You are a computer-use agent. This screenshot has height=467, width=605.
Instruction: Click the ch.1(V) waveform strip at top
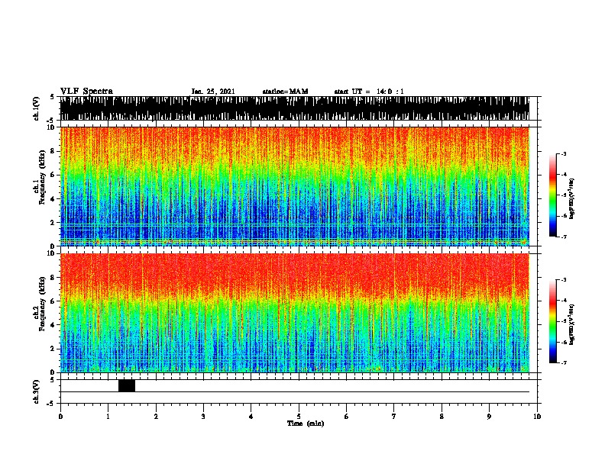click(295, 108)
